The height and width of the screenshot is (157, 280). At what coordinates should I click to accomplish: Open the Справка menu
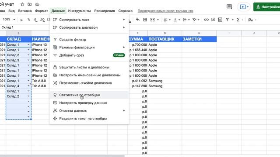pos(126,11)
